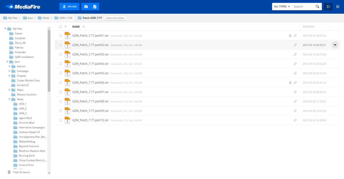
Task: Click the search magnifier icon
Action: 317,7
